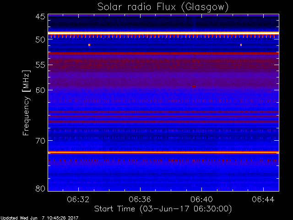Click the 80 frequency tick label
This screenshot has height=220, width=293.
coord(40,188)
